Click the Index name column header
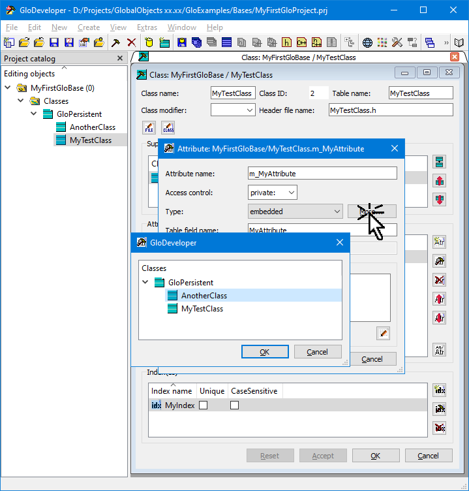Screen dimensions: 469x491 pyautogui.click(x=172, y=391)
